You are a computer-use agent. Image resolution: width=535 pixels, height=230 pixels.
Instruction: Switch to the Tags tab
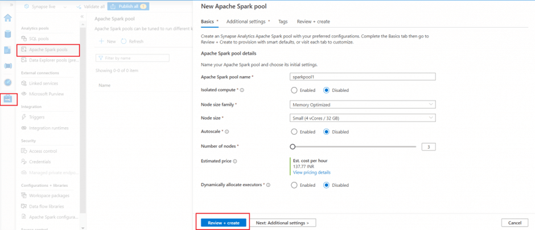pyautogui.click(x=283, y=22)
